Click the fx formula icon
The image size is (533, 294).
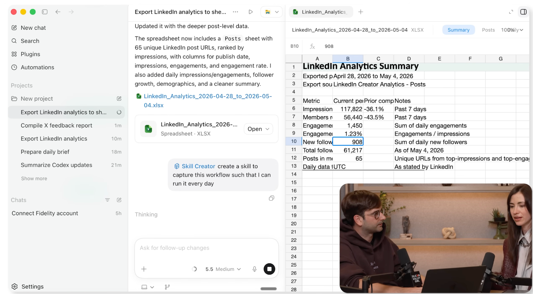(x=312, y=46)
